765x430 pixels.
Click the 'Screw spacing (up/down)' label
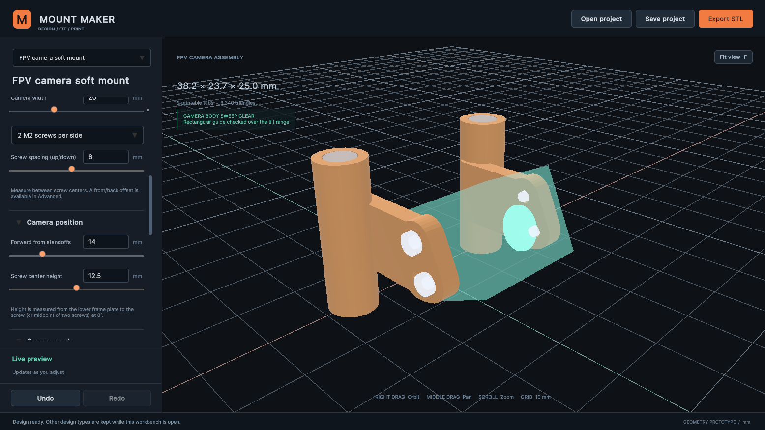pyautogui.click(x=43, y=157)
